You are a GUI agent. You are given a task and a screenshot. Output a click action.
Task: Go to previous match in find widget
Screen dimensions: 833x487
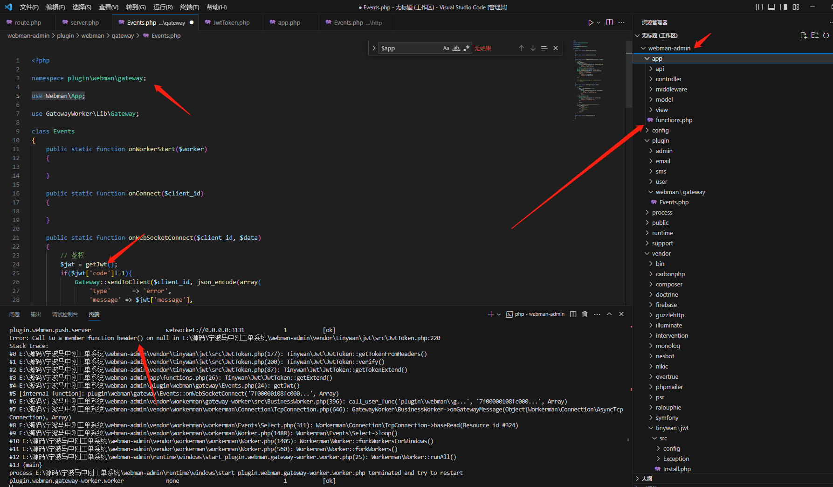[x=521, y=48]
